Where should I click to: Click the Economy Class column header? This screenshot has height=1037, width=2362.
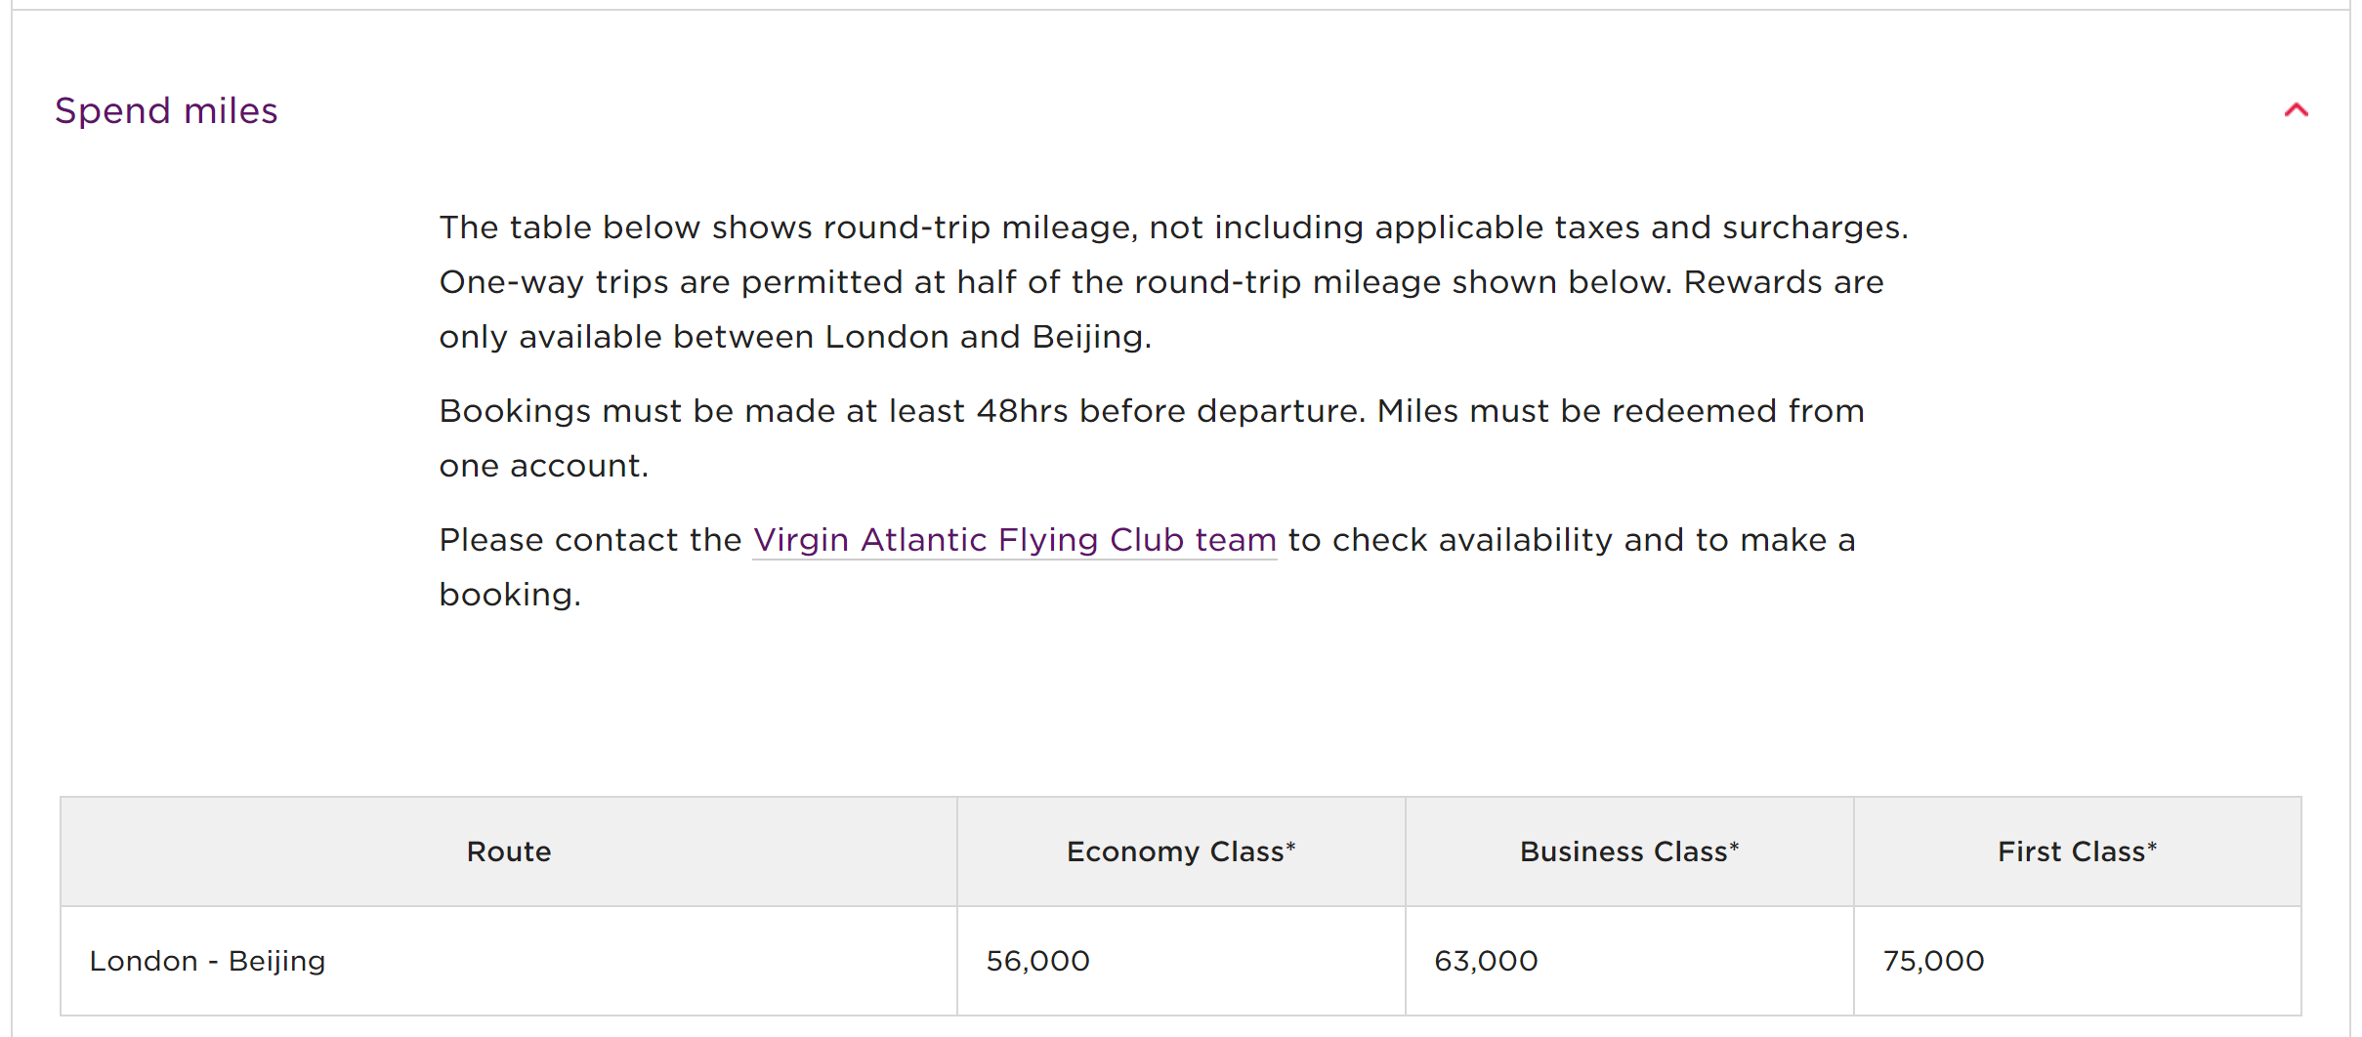(1180, 851)
